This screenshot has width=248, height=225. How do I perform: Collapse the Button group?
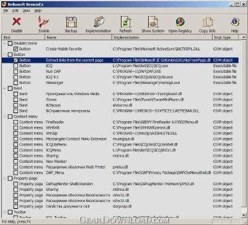coord(4,55)
